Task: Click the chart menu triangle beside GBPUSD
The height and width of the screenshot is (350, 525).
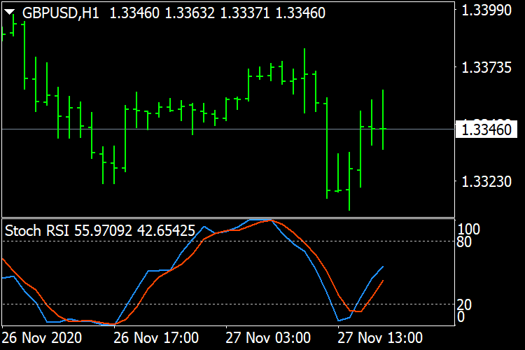Action: tap(9, 12)
